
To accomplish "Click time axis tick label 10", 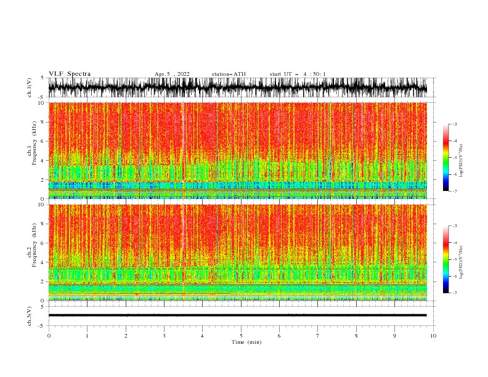I will pos(433,336).
